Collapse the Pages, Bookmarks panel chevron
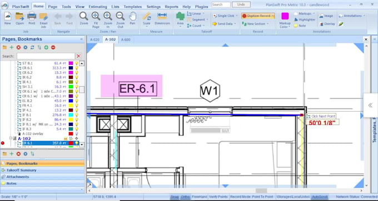 (x=81, y=39)
